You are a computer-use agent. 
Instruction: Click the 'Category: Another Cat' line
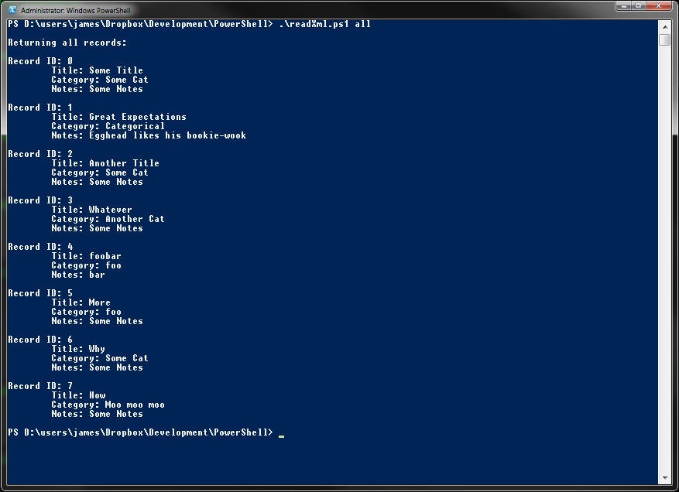click(x=108, y=219)
